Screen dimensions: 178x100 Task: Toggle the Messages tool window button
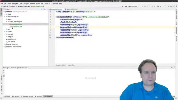(x=48, y=96)
